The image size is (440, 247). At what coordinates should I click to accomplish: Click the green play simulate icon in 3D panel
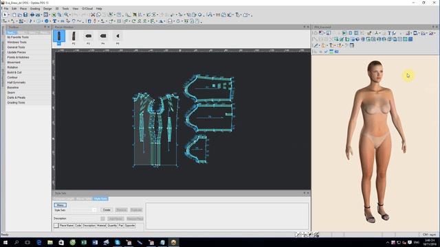coord(344,33)
